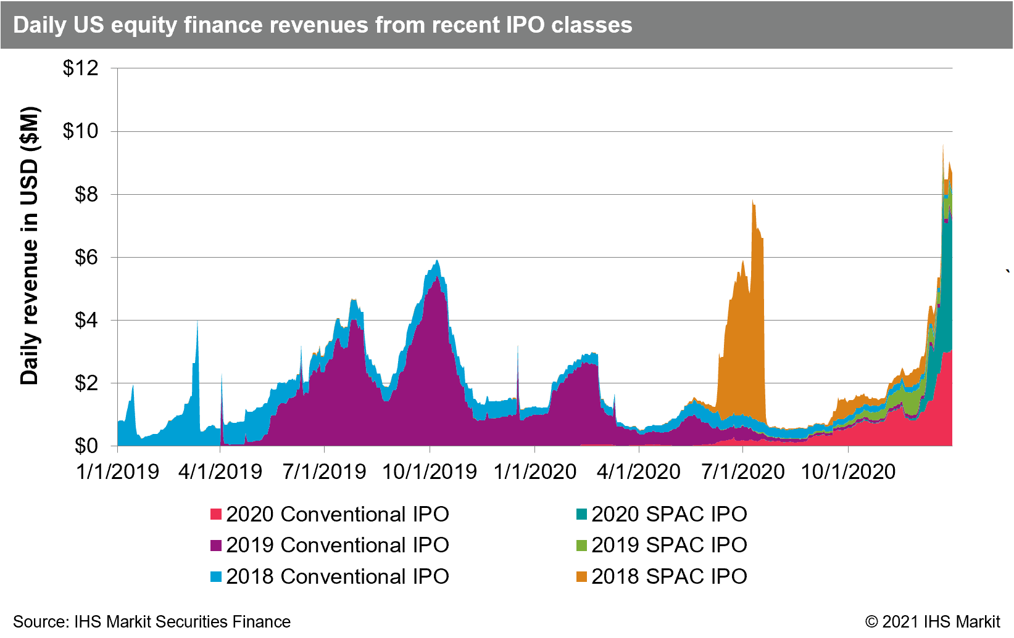Select the '2020 Conventional IPO' legend label
The width and height of the screenshot is (1014, 638).
click(x=337, y=514)
